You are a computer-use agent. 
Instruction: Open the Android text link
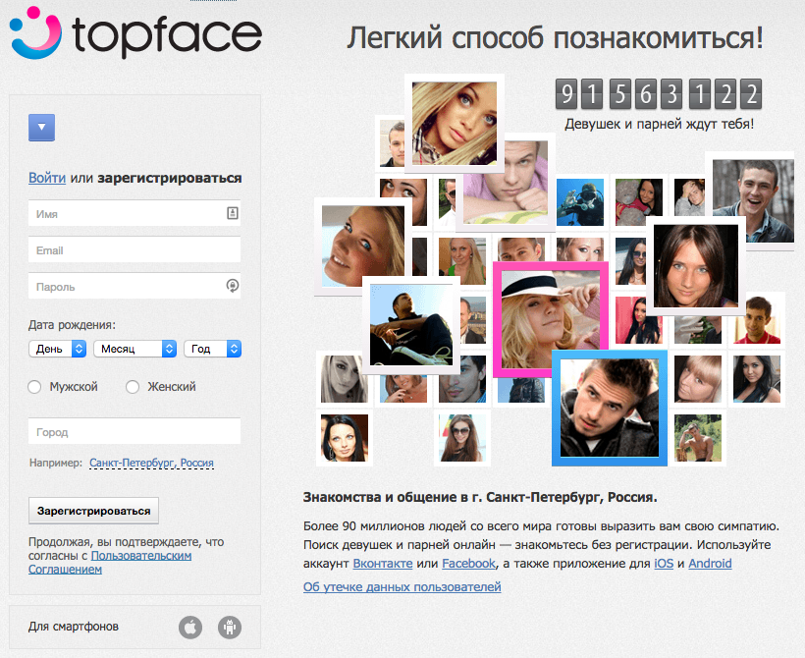coord(710,564)
